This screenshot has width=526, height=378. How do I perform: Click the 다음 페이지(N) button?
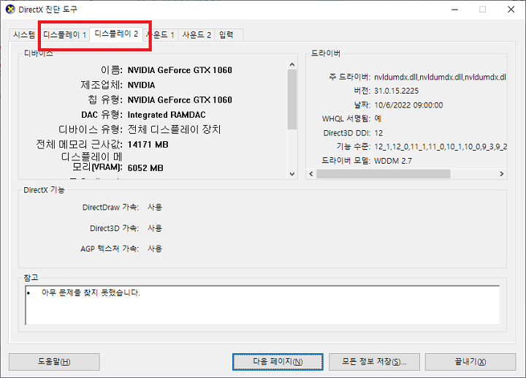[278, 362]
